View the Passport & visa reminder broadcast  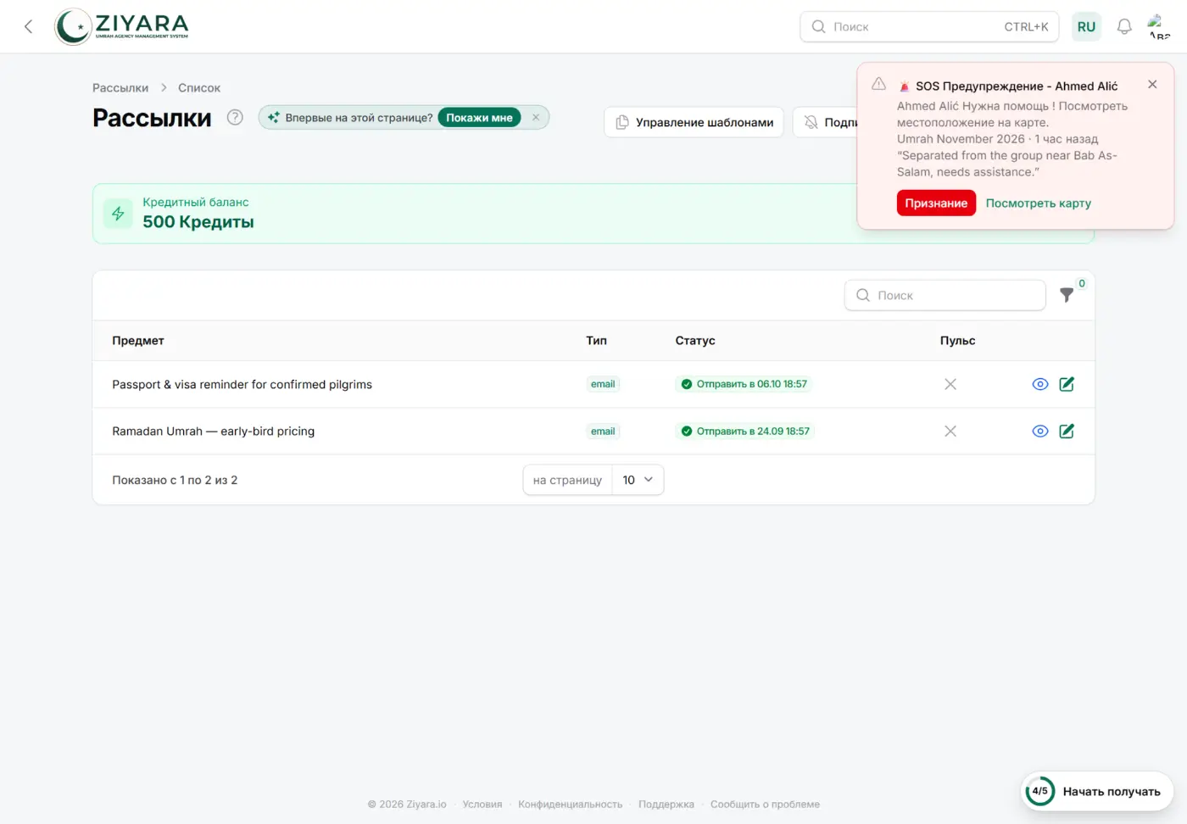1040,384
